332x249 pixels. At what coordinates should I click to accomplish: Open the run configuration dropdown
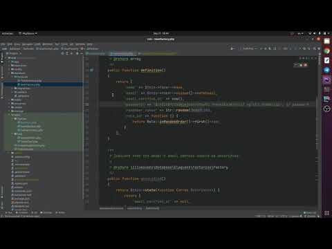click(x=248, y=48)
